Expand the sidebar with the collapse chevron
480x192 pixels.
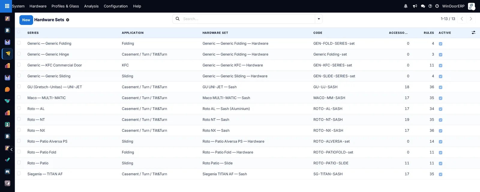point(11,149)
